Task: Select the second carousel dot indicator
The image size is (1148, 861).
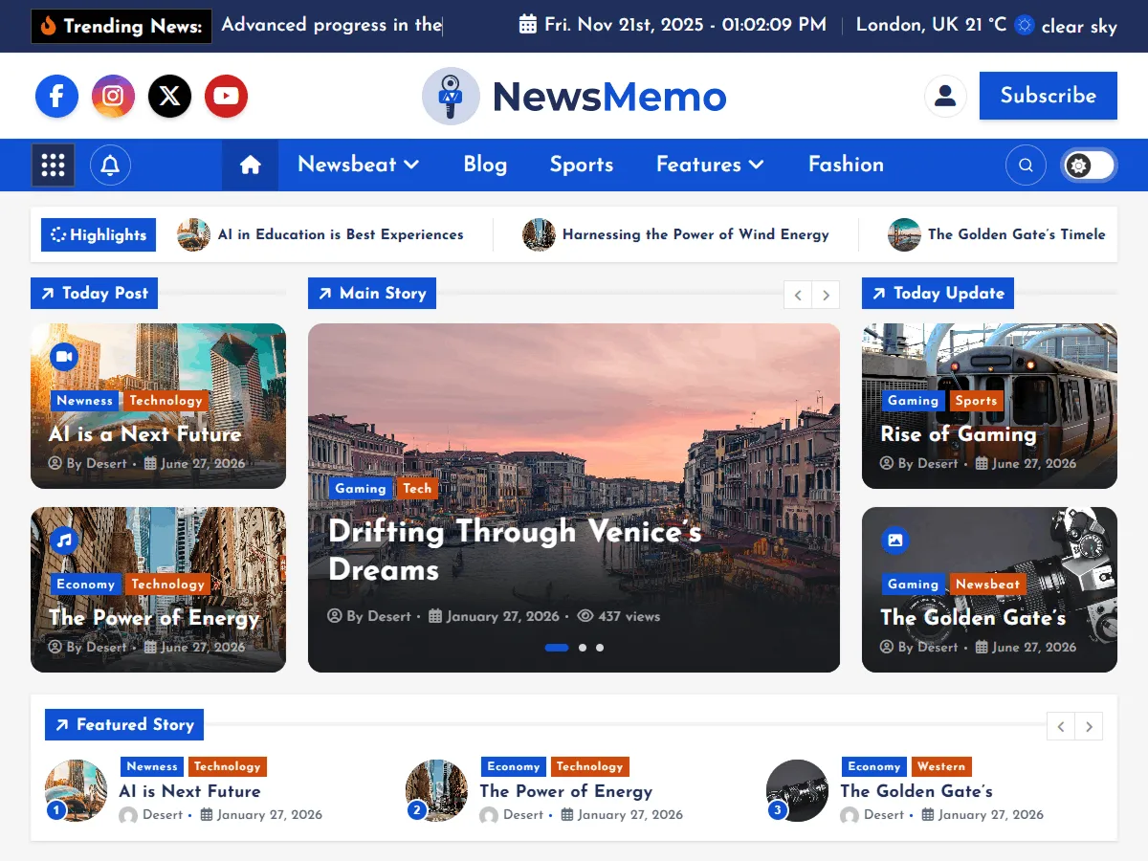Action: [582, 648]
